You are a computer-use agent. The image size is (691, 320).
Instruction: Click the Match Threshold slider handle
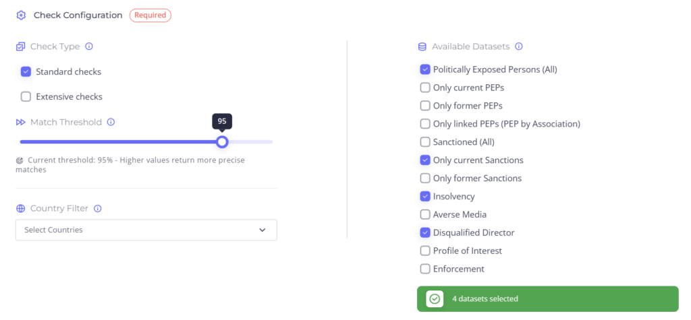pos(222,142)
